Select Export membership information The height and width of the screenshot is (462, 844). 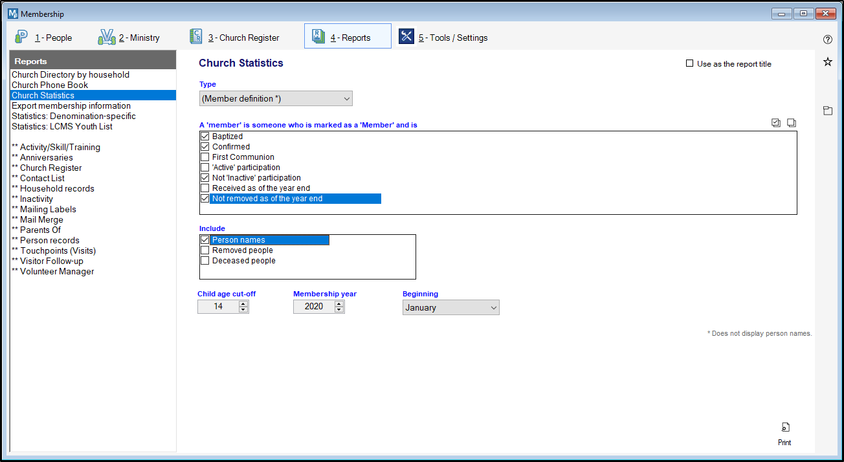pyautogui.click(x=71, y=105)
